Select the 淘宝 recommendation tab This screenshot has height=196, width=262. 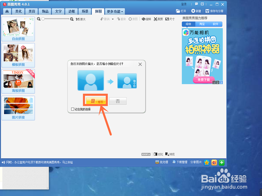[202, 24]
